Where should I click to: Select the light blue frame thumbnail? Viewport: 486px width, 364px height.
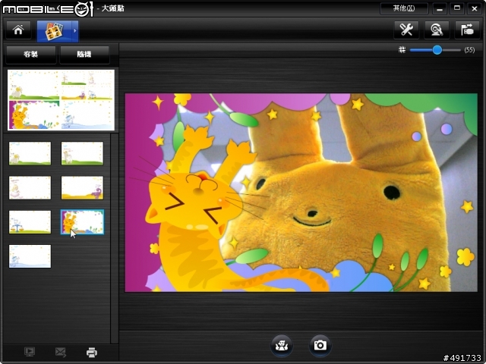point(30,256)
